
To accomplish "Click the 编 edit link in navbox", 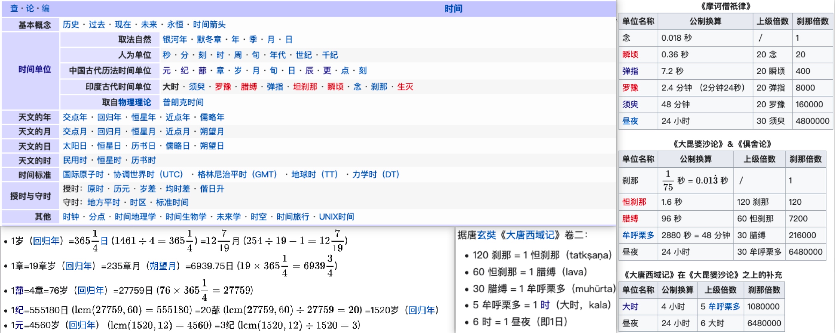I will (x=46, y=8).
